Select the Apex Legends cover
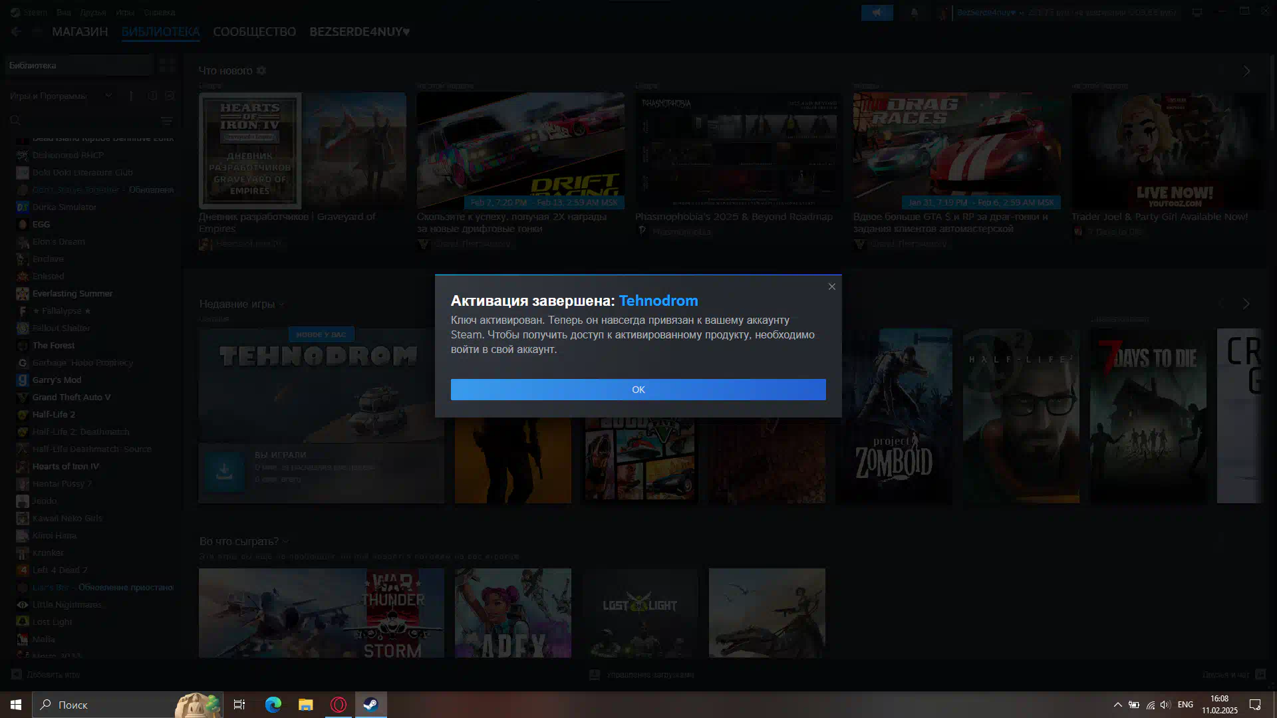1277x718 pixels. pos(513,613)
